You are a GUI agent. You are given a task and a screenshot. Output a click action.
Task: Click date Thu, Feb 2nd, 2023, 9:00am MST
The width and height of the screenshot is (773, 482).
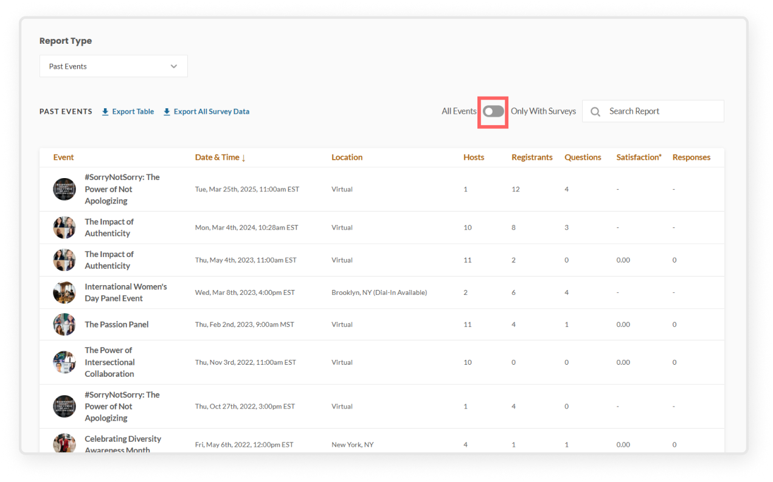click(x=244, y=325)
